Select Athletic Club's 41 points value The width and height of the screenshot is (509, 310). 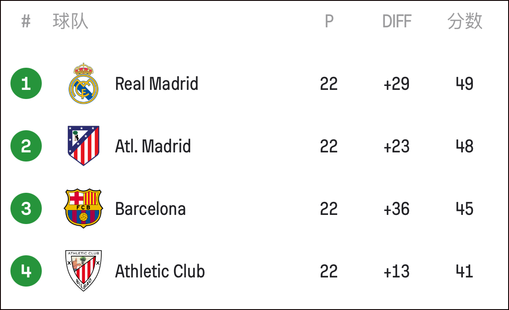tap(465, 271)
